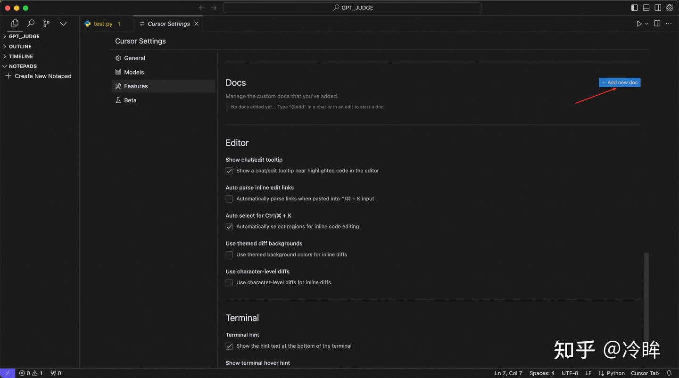The height and width of the screenshot is (378, 679).
Task: Collapse the NOTEPADS section
Action: (x=40, y=66)
